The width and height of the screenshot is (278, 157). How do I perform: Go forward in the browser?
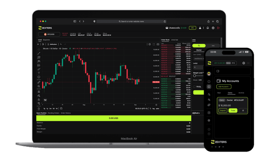pyautogui.click(x=84, y=21)
